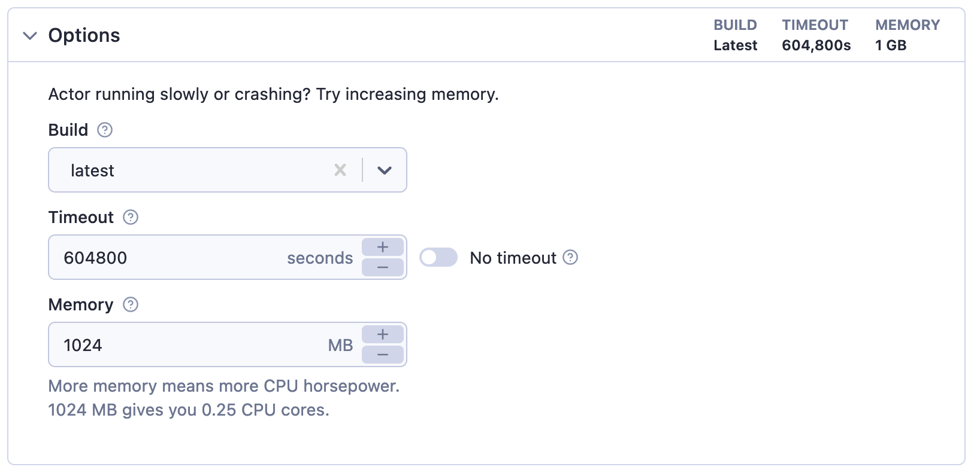Enable the No timeout switch
This screenshot has width=974, height=476.
click(x=438, y=258)
